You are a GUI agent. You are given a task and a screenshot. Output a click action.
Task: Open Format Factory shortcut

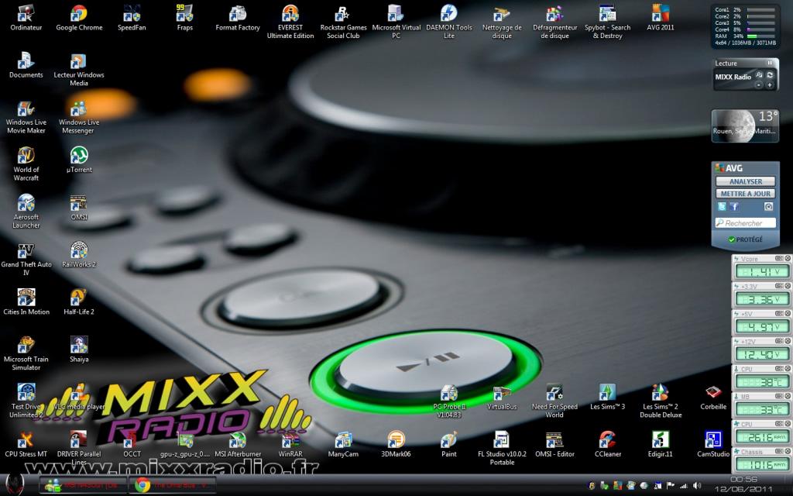click(238, 18)
